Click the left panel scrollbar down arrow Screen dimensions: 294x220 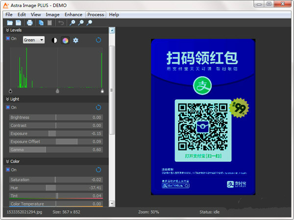112,203
